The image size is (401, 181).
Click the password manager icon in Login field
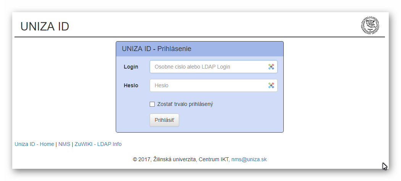271,67
